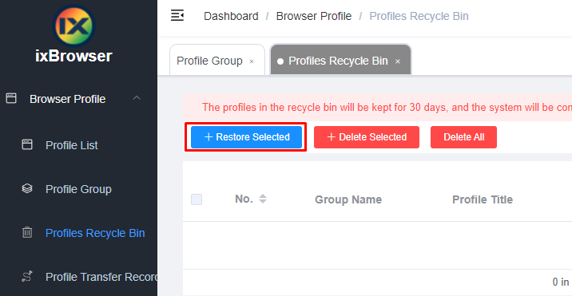The height and width of the screenshot is (296, 572).
Task: Click the Browser Profile window icon
Action: click(11, 98)
